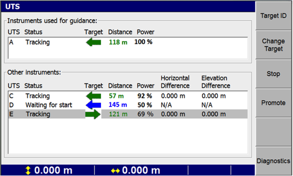Click the Horizontal Difference column header
This screenshot has width=293, height=176.
click(175, 82)
